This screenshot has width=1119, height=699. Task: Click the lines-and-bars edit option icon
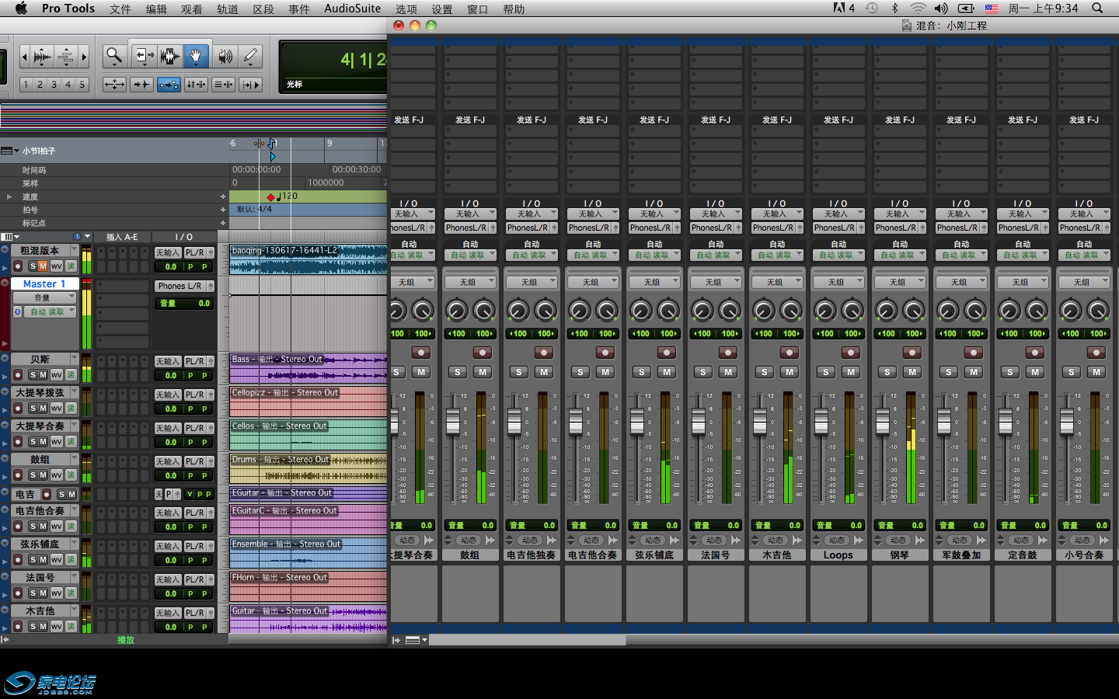click(x=223, y=84)
